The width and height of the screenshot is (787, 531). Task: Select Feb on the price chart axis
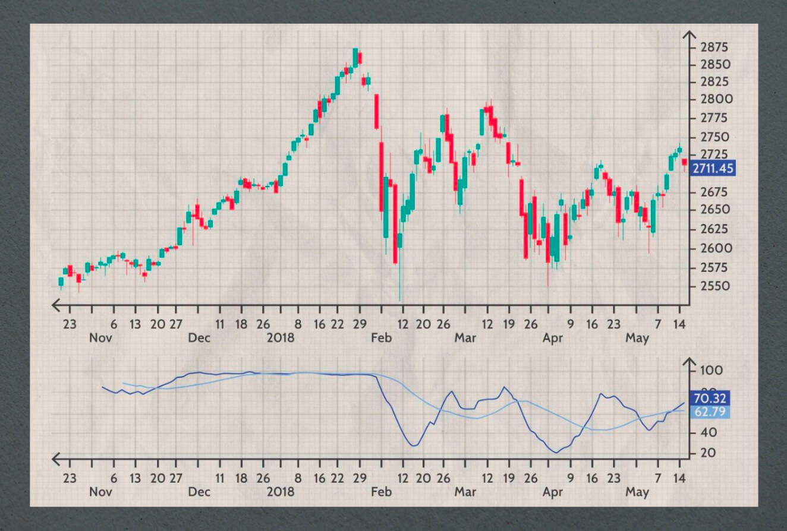[x=381, y=339]
